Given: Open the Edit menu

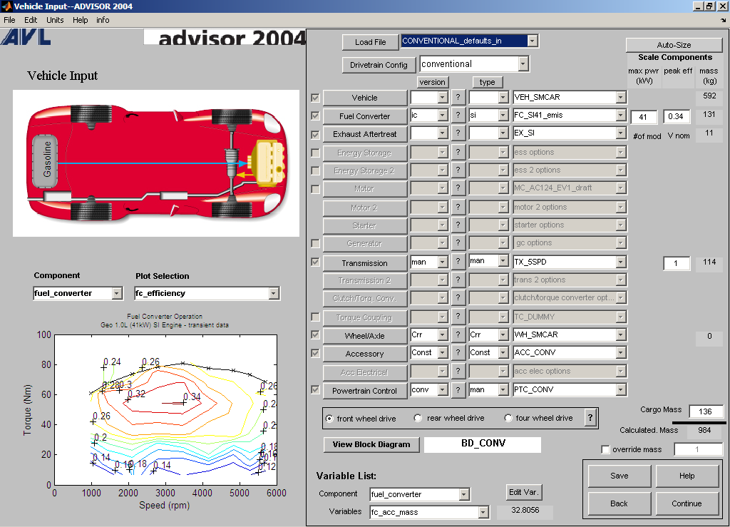Looking at the screenshot, I should 31,20.
